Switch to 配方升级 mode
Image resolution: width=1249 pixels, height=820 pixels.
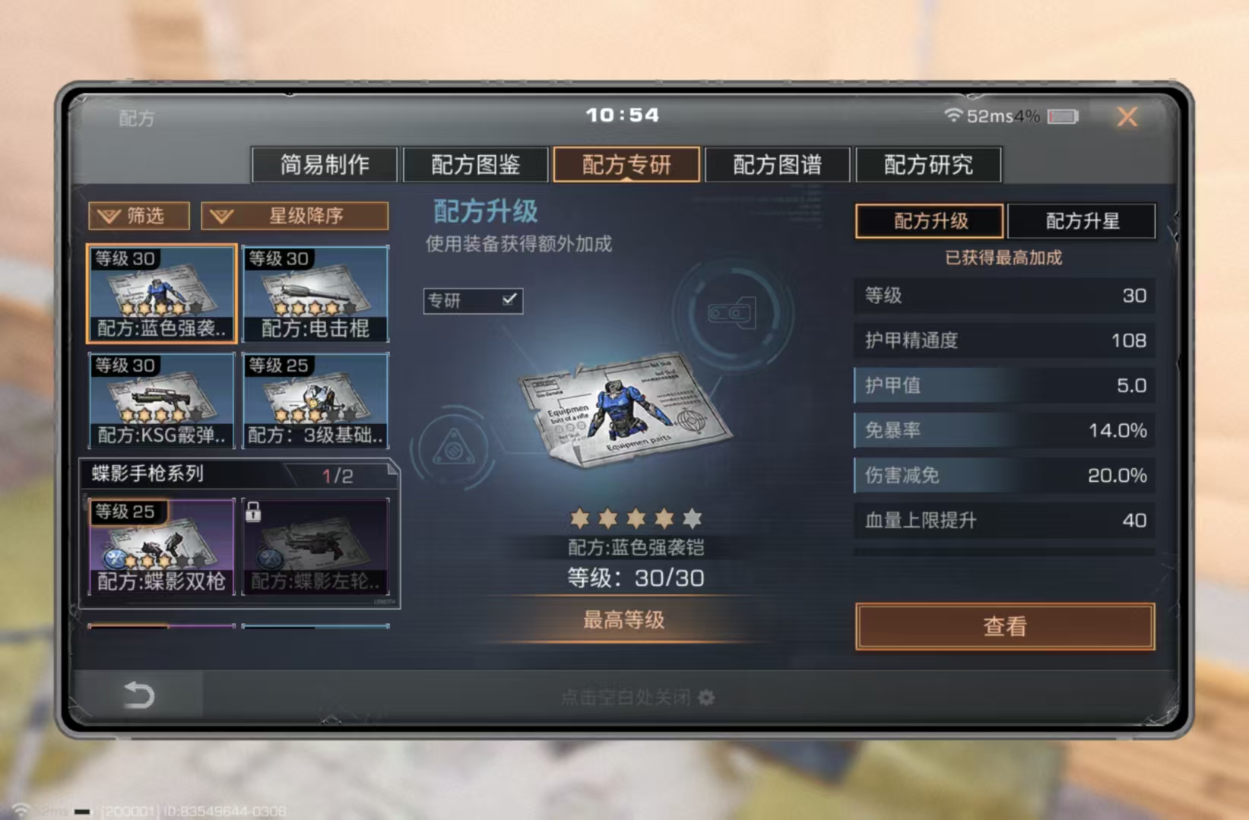click(930, 221)
